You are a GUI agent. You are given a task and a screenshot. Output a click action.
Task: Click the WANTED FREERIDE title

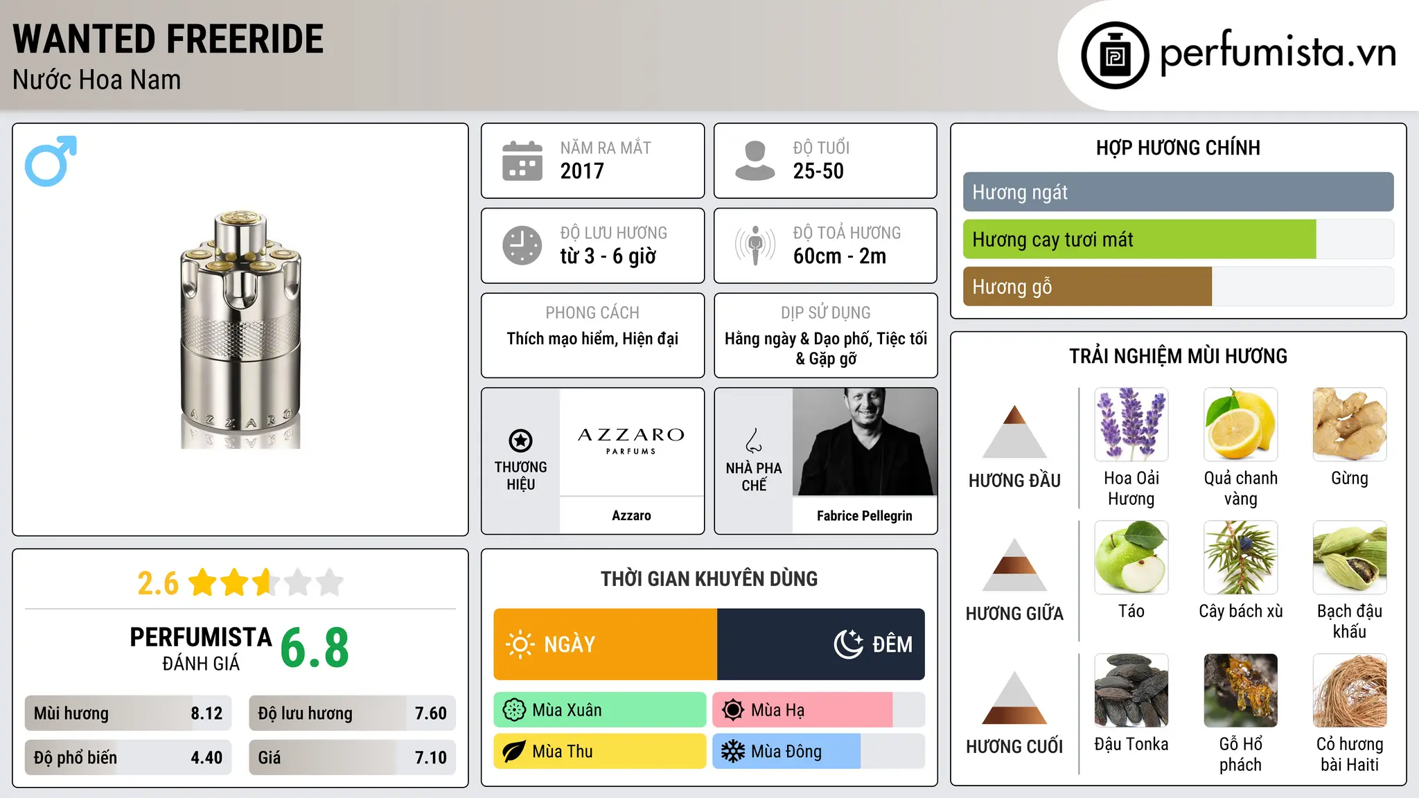tap(168, 39)
